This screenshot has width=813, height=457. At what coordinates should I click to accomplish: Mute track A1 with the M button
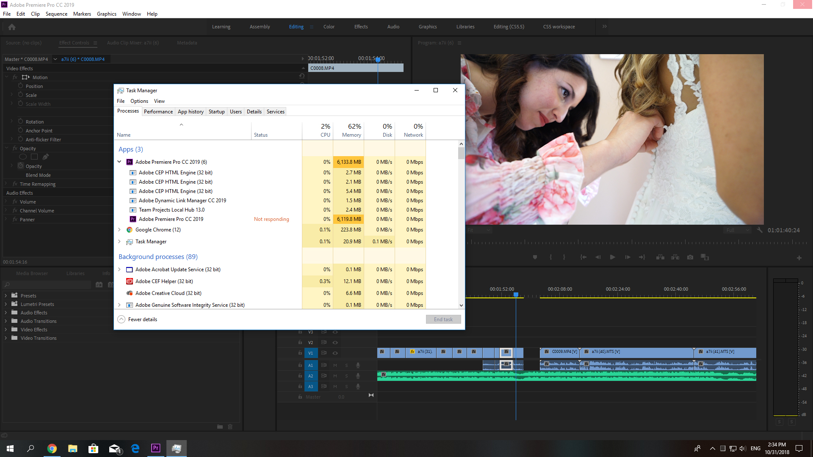[x=335, y=365]
